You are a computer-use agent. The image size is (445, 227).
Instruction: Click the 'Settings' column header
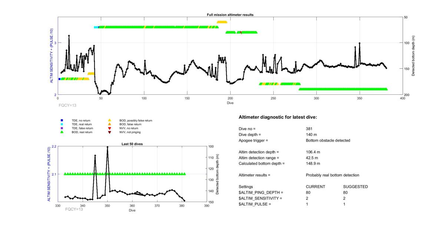pos(246,187)
